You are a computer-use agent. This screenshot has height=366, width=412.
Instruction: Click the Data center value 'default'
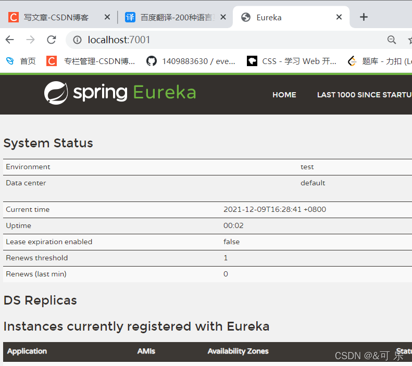click(x=313, y=183)
